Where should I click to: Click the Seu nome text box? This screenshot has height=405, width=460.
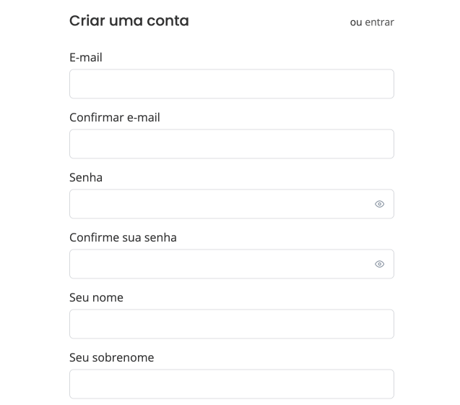point(231,324)
